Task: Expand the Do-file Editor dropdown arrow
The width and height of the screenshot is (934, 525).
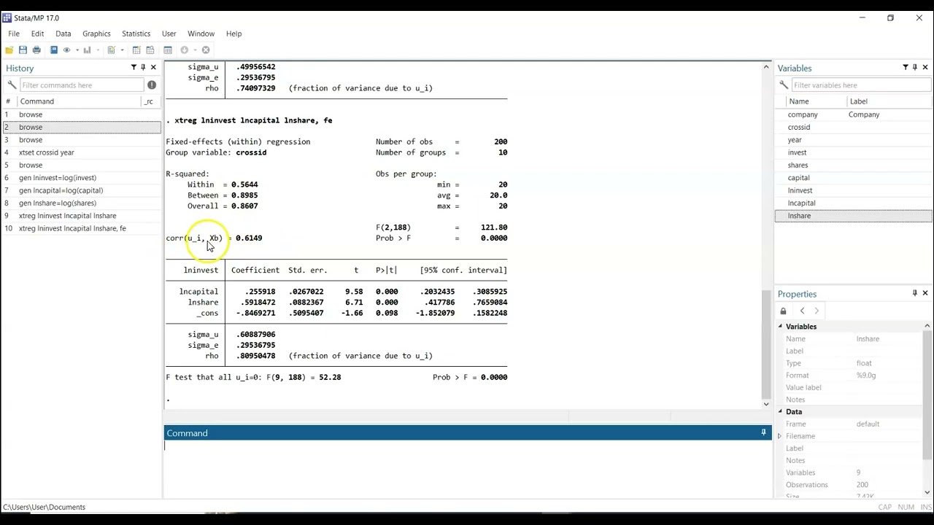Action: tap(122, 50)
